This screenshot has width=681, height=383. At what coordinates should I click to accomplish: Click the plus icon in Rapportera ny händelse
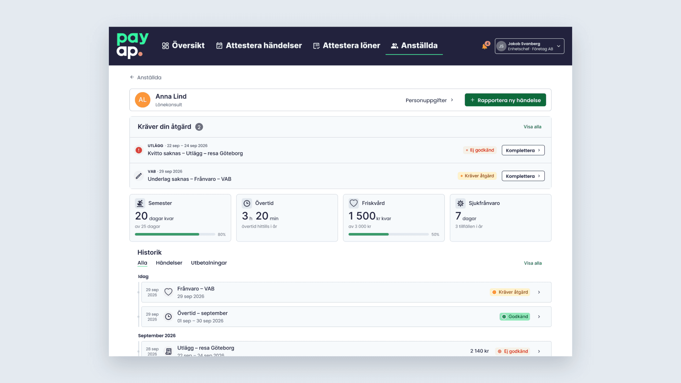click(x=472, y=100)
